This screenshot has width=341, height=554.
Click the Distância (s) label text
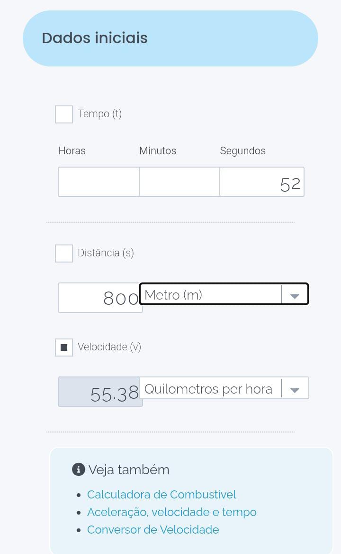[x=106, y=253]
